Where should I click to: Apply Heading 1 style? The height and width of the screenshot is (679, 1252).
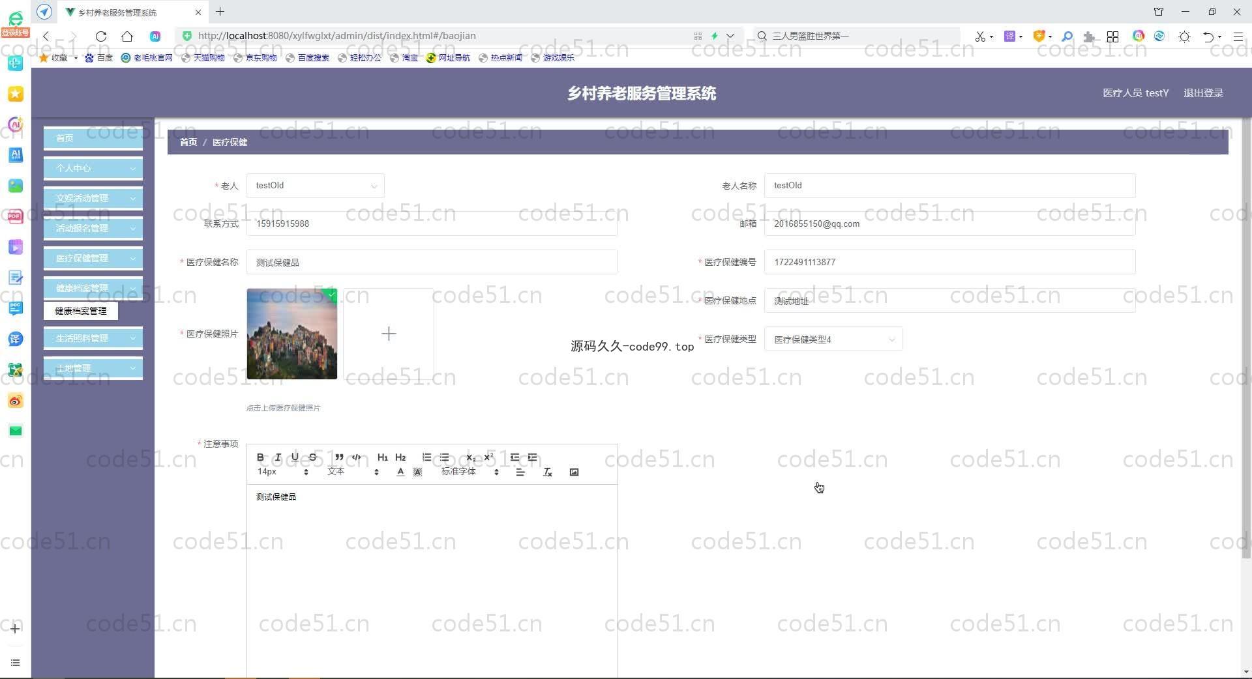pos(383,457)
